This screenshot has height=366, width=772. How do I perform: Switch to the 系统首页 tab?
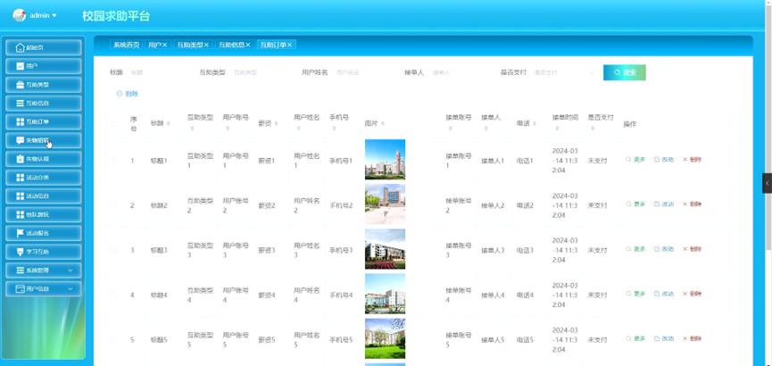point(127,45)
